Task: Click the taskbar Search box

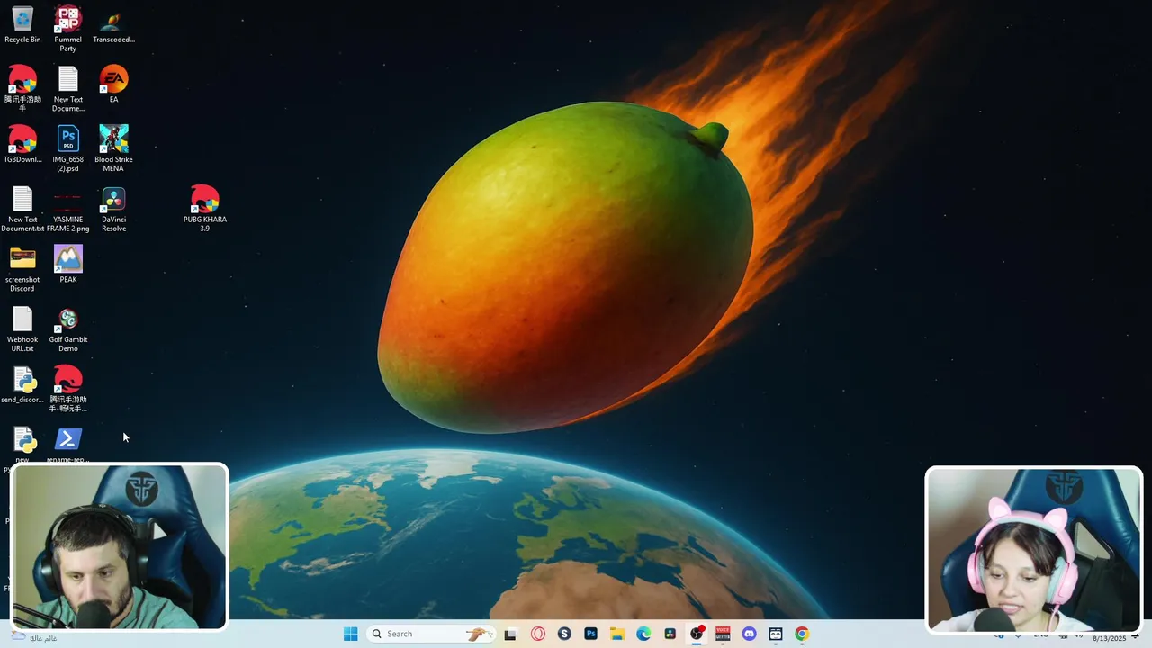Action: click(x=432, y=634)
